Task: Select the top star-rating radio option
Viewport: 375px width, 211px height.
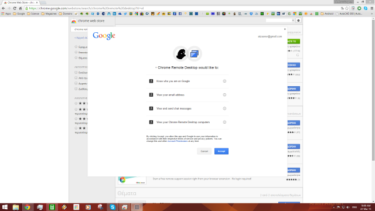Action: (x=76, y=103)
